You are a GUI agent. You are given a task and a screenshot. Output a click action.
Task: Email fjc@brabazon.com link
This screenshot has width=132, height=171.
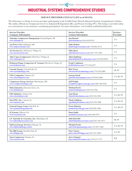(76, 65)
